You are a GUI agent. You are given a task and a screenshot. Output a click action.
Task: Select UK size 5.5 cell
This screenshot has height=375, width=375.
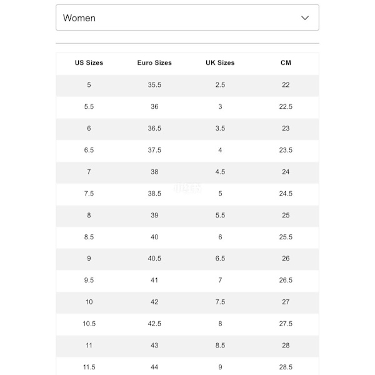(x=220, y=216)
